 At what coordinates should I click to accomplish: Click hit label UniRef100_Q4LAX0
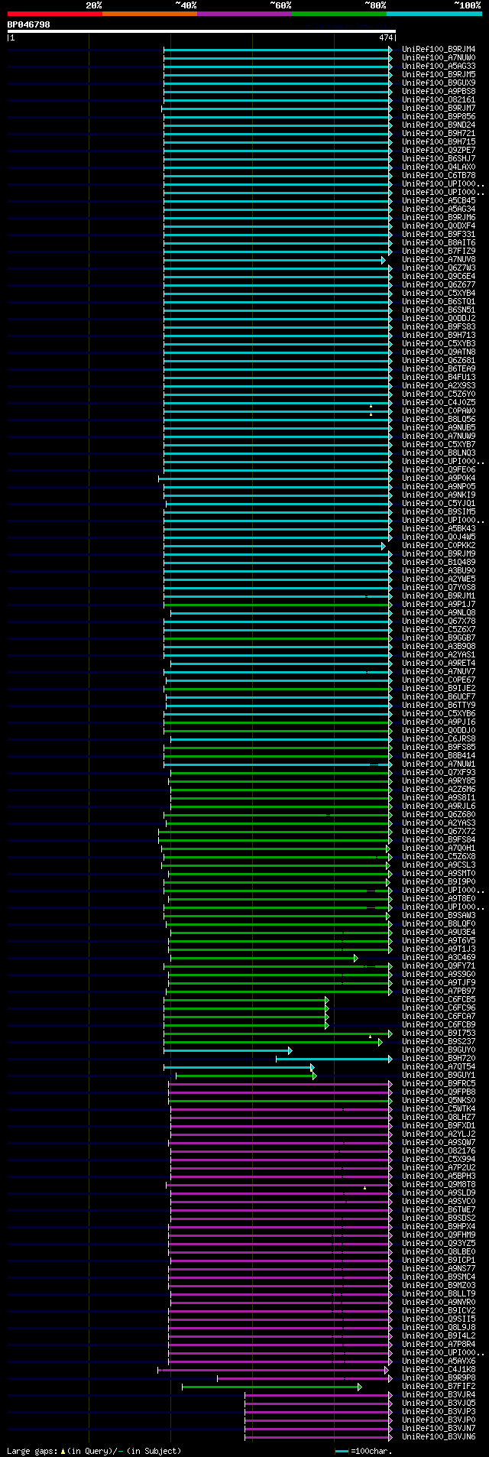(x=439, y=167)
